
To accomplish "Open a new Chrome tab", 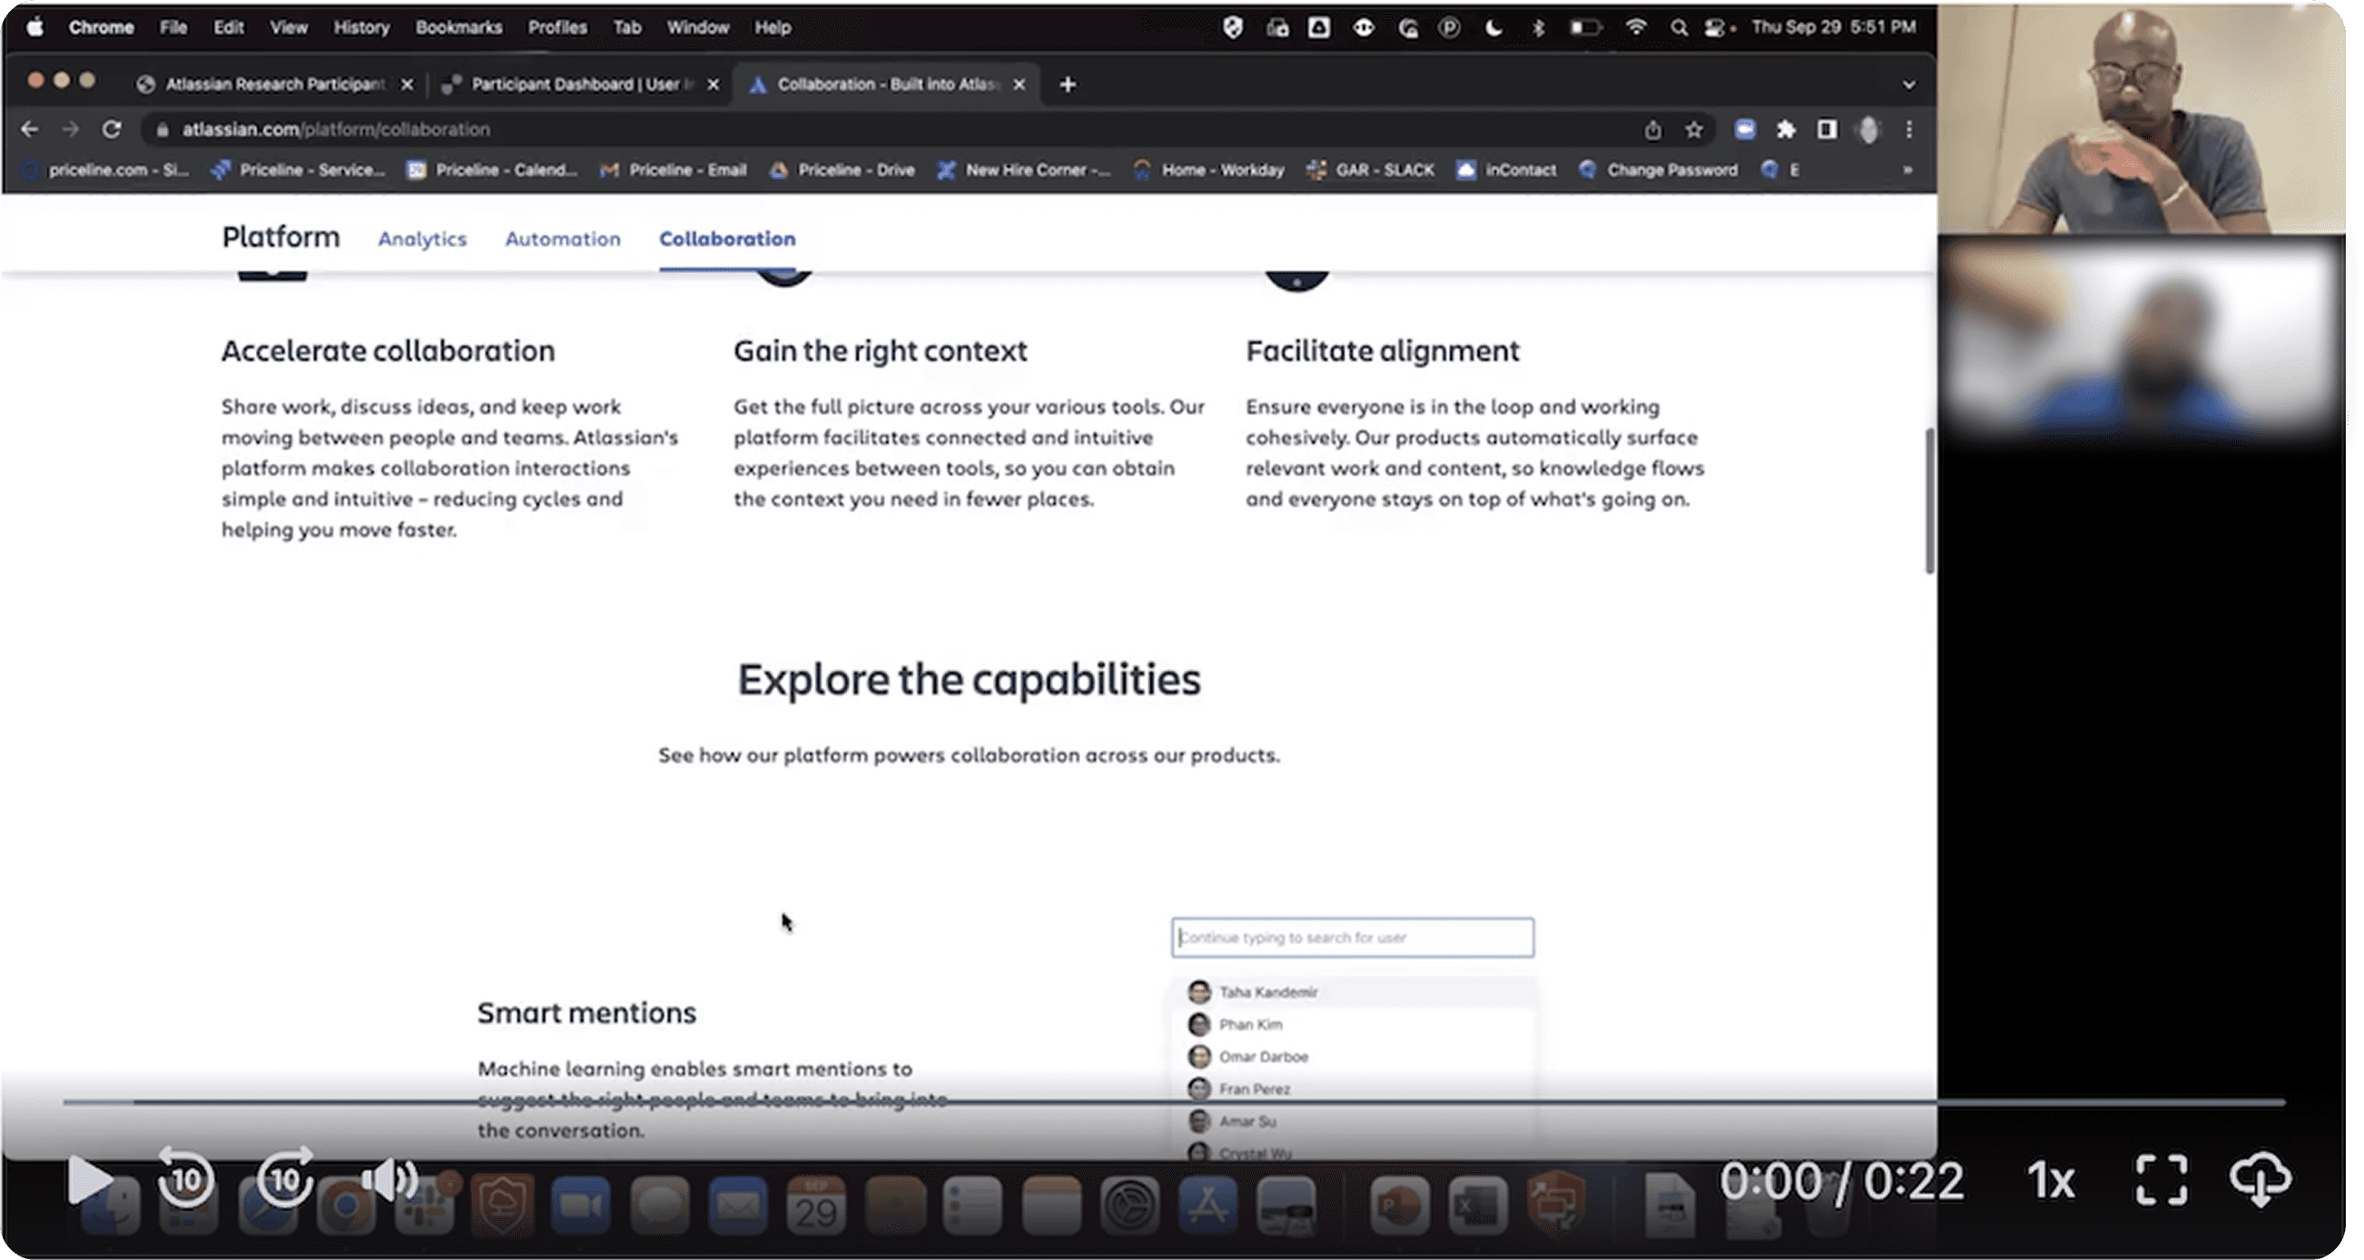I will (x=1068, y=84).
